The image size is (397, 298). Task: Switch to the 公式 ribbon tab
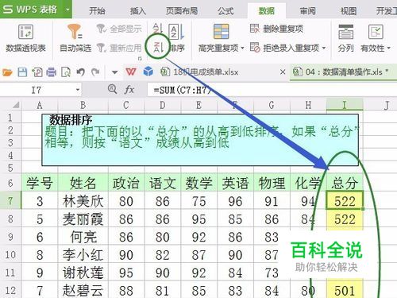click(225, 11)
